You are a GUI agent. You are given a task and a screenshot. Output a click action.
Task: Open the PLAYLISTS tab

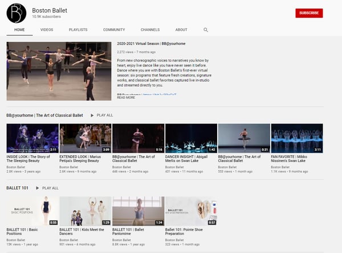point(78,30)
